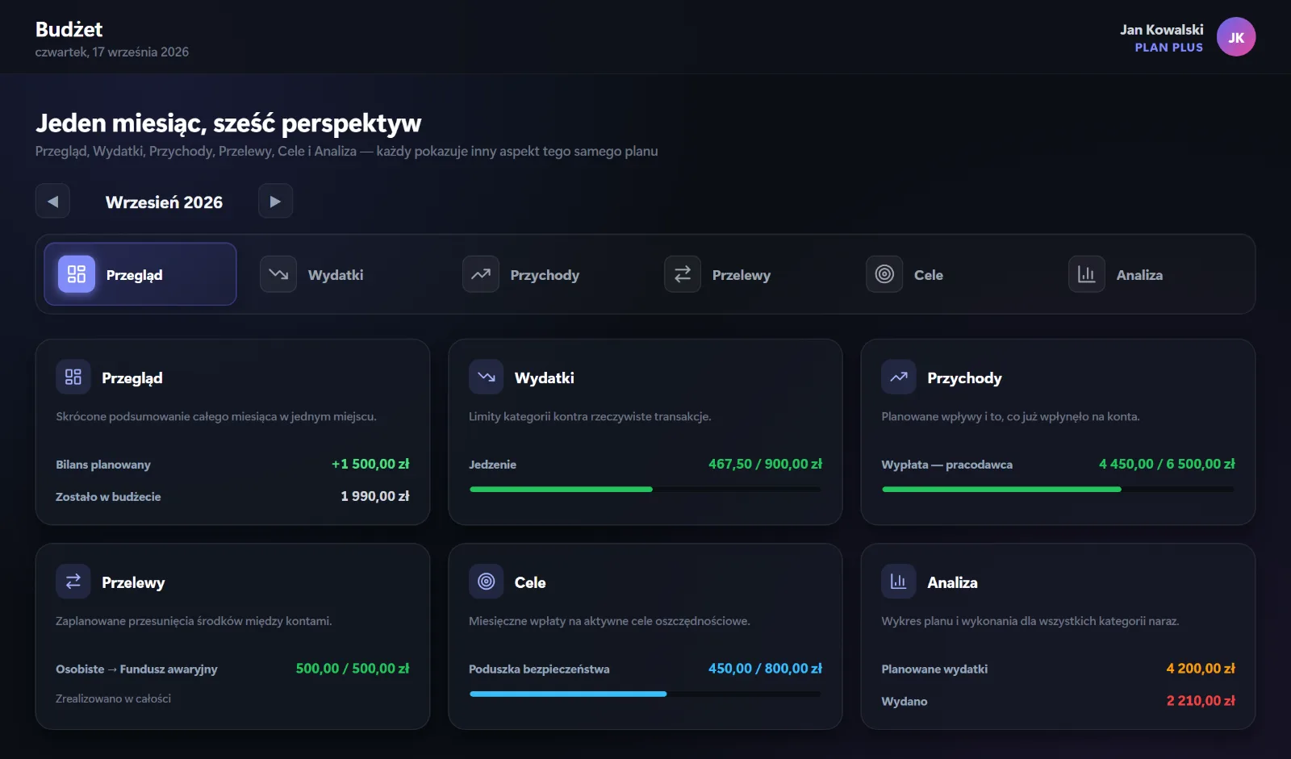This screenshot has height=759, width=1291.
Task: Open the Przychody tab
Action: point(544,274)
